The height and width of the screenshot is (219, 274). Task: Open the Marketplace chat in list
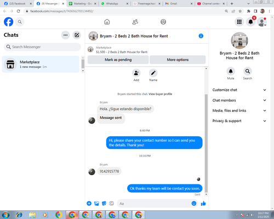[x=41, y=64]
